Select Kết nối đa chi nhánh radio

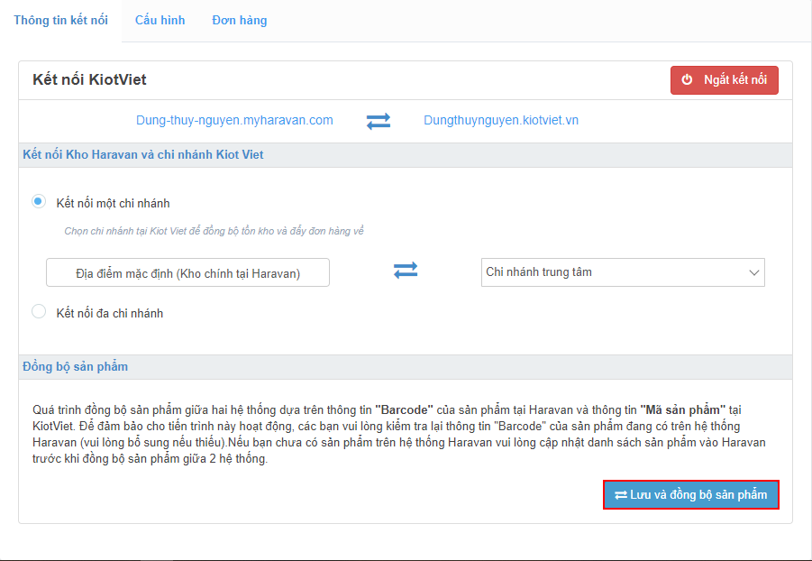(39, 311)
